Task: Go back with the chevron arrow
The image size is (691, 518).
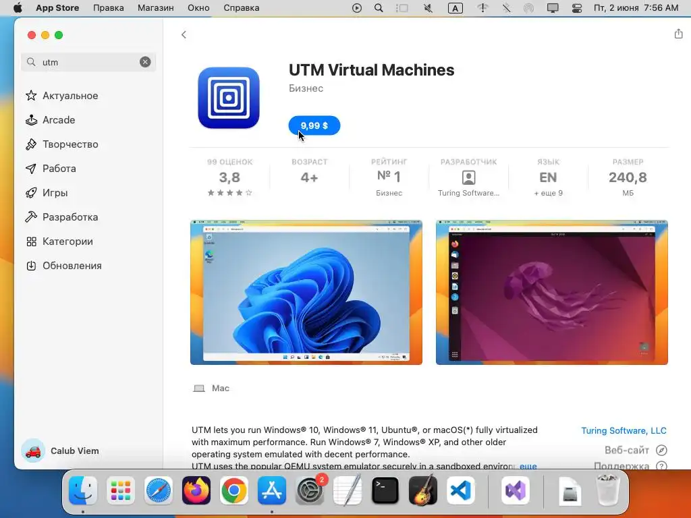Action: coord(184,34)
